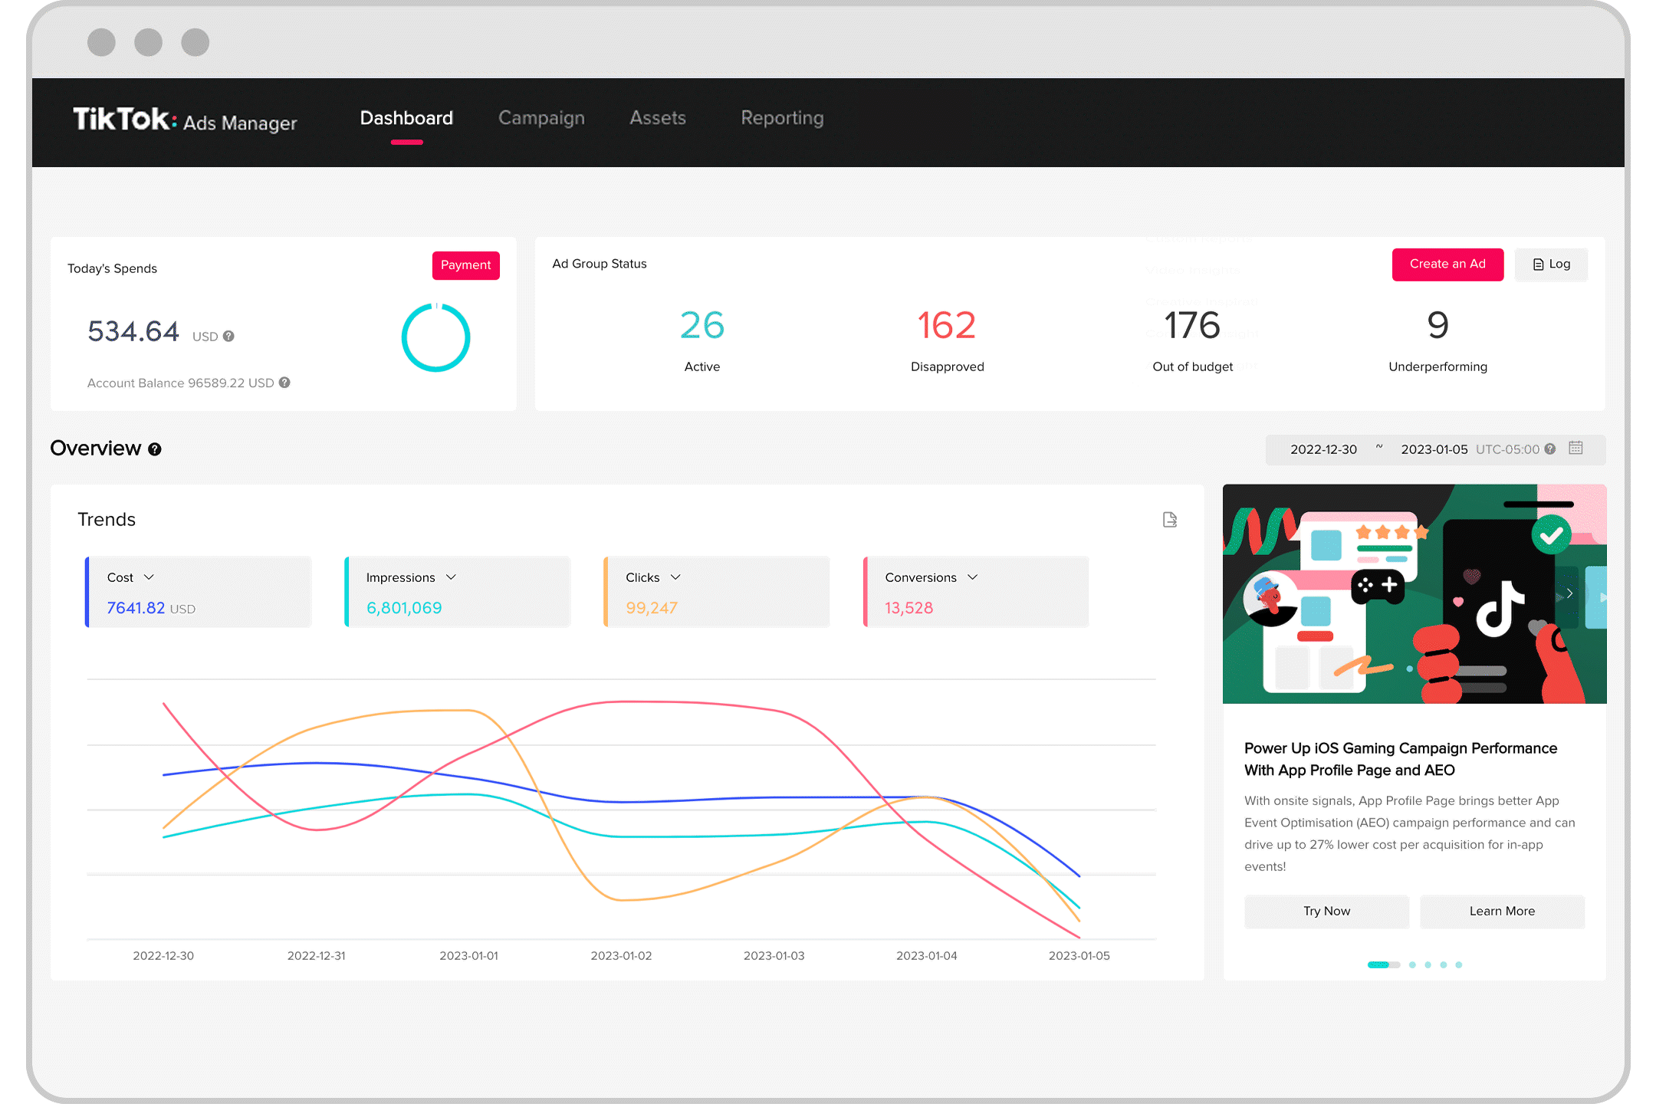Open the Reporting tab
This screenshot has width=1656, height=1104.
pyautogui.click(x=781, y=118)
